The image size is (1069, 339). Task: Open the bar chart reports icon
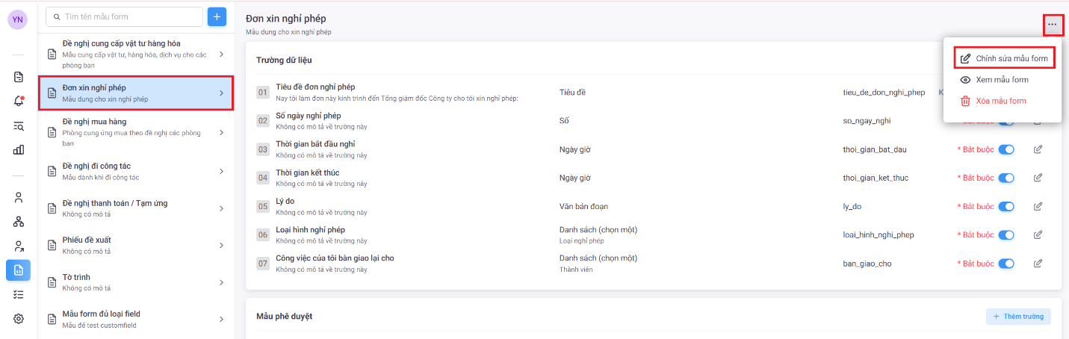(19, 149)
